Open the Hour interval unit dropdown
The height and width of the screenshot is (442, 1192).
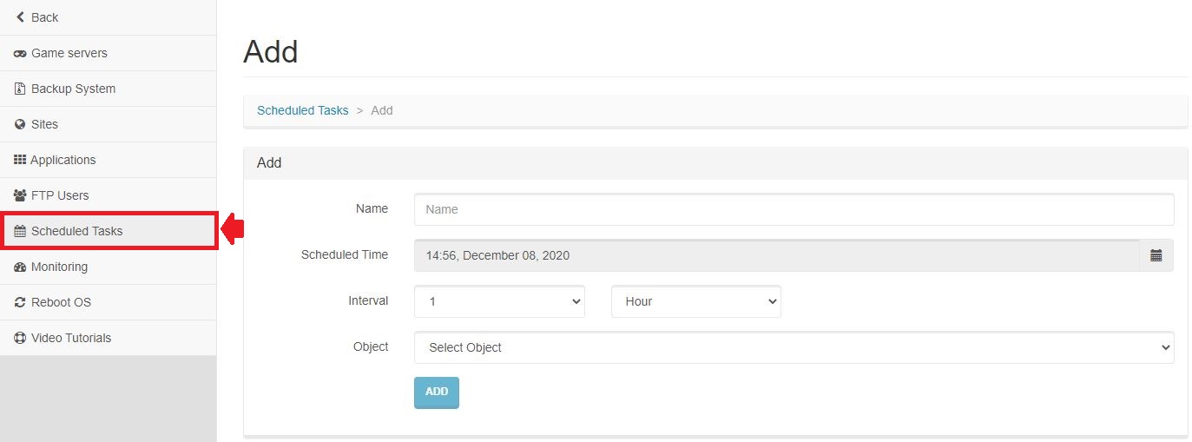(x=696, y=301)
